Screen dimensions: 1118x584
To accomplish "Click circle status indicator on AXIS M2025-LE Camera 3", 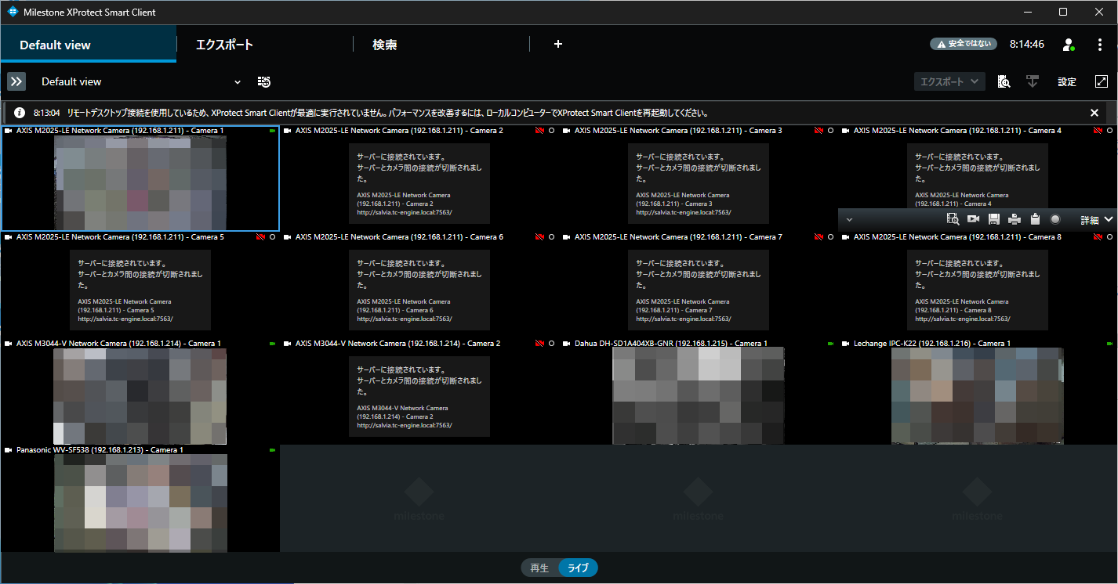I will [x=830, y=131].
